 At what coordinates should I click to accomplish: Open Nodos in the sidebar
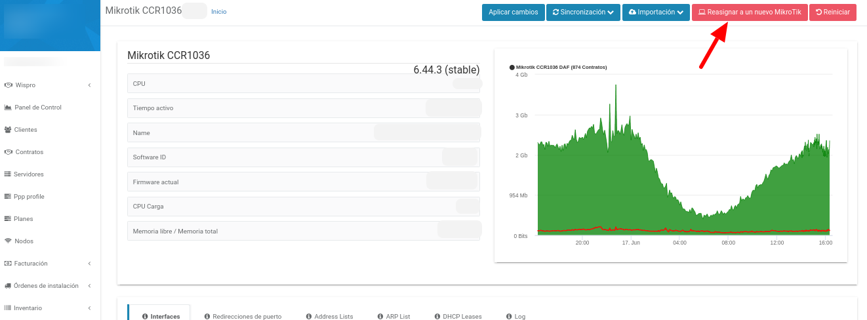(24, 241)
